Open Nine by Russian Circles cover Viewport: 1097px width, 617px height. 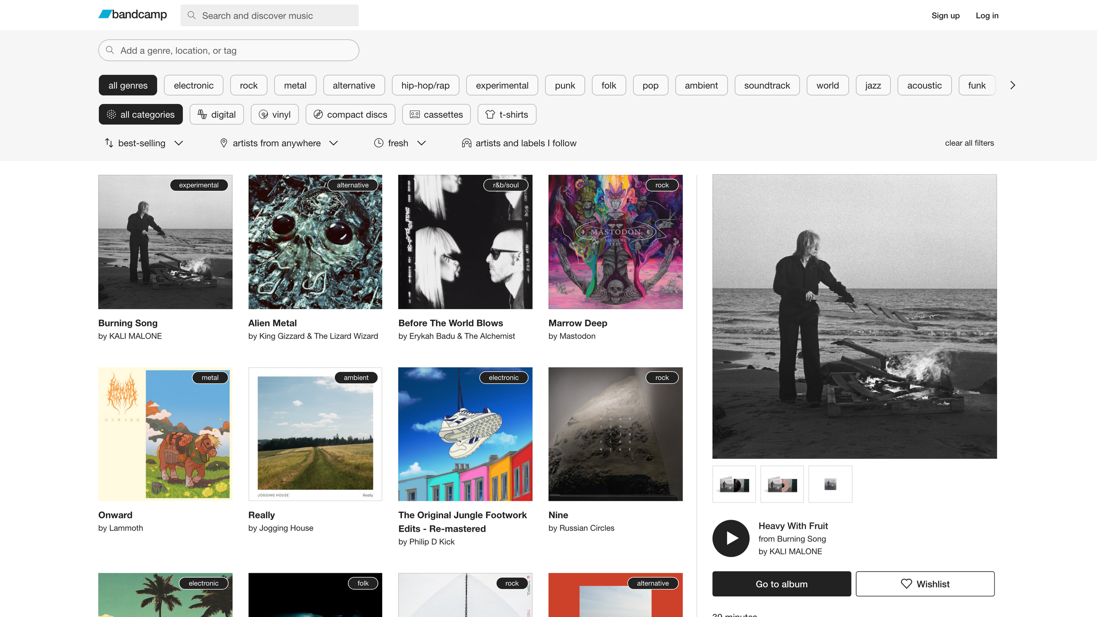click(x=615, y=434)
